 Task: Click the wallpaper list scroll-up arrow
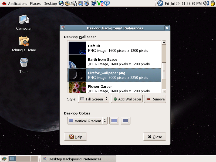coord(164,42)
